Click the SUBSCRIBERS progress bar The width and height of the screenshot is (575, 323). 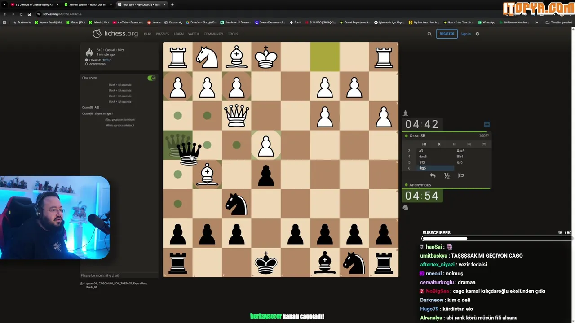[496, 239]
